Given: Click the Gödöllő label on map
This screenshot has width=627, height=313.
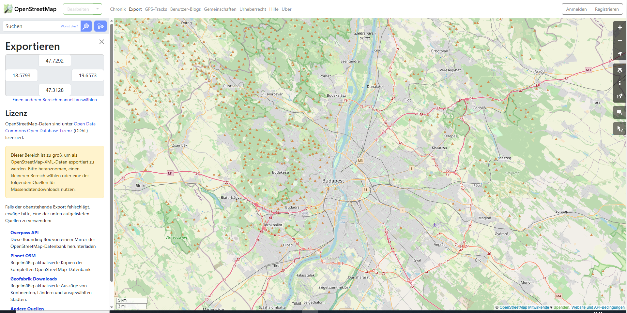Looking at the screenshot, I should 479,108.
